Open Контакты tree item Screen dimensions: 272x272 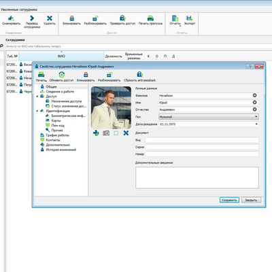53,140
